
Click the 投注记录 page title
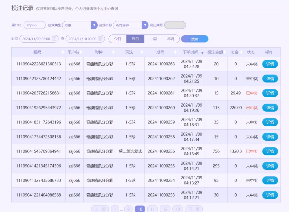pos(22,8)
